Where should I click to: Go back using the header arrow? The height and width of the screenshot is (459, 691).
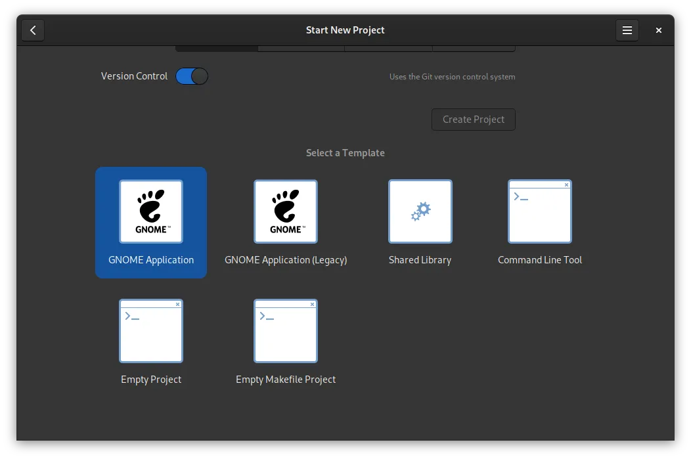click(x=33, y=30)
